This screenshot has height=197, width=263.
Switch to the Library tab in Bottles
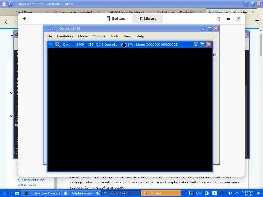tap(147, 18)
